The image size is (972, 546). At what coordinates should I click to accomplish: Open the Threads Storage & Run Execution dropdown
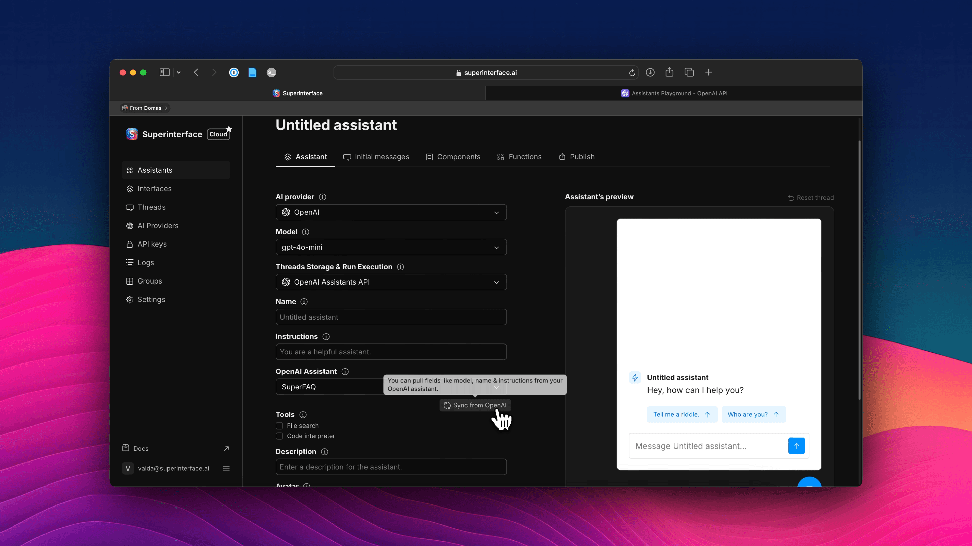click(391, 282)
